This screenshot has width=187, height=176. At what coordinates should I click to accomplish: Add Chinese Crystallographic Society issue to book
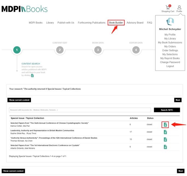[x=165, y=125]
